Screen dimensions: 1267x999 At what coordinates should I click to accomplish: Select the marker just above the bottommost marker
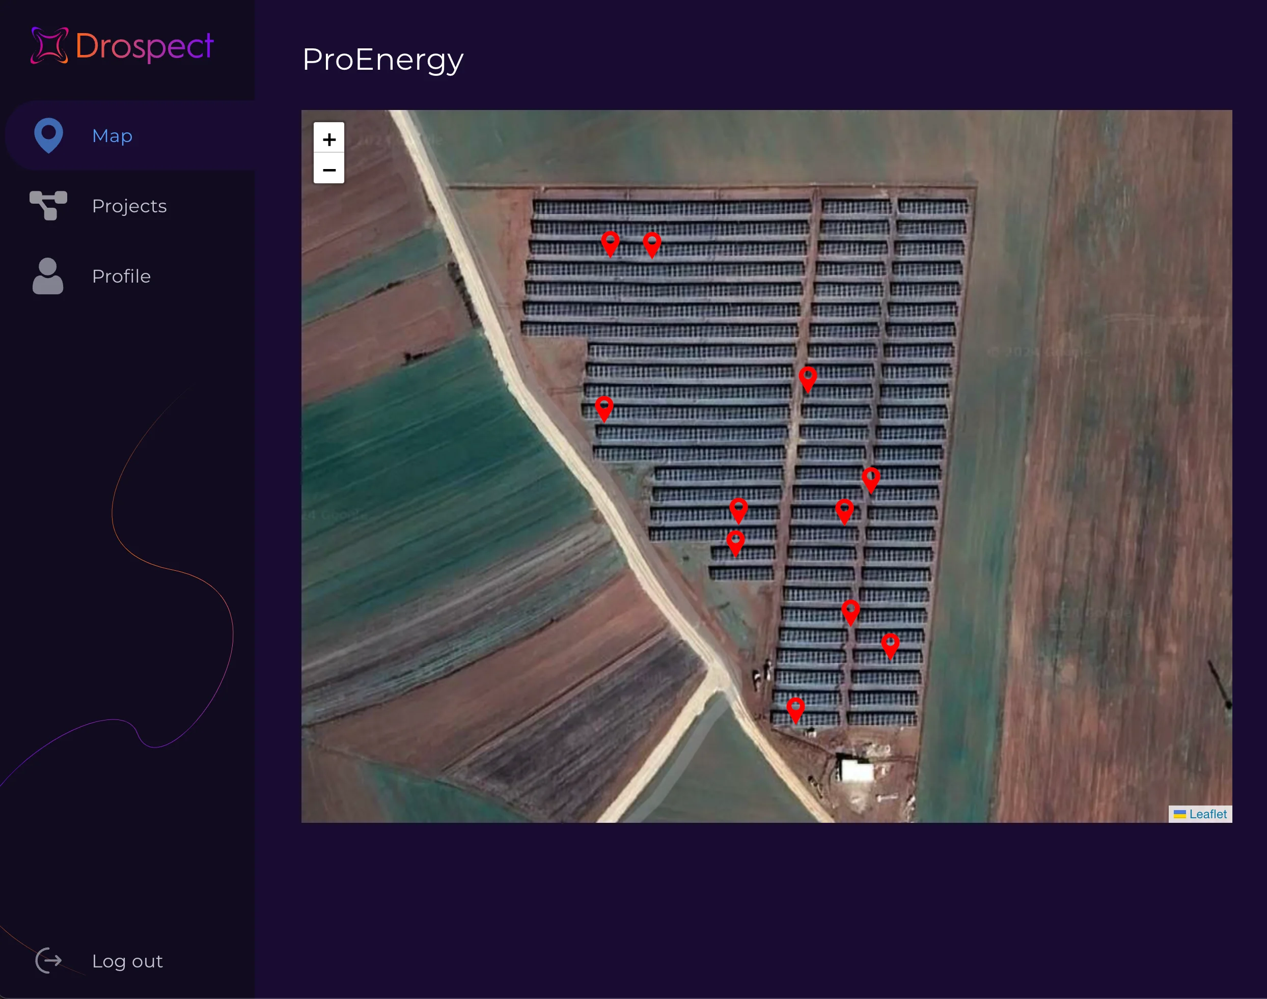click(x=890, y=646)
